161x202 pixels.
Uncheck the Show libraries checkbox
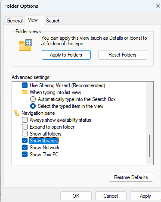click(25, 141)
